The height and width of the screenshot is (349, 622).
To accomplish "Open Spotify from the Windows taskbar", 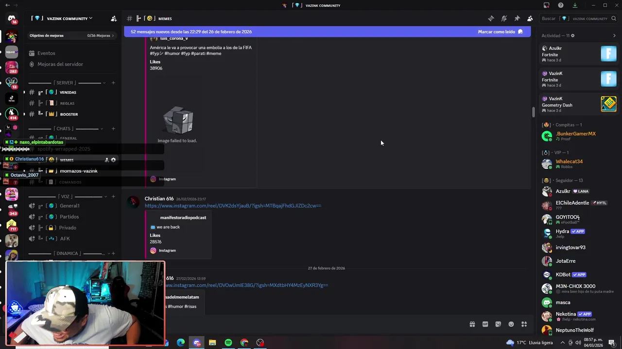I will pyautogui.click(x=228, y=343).
